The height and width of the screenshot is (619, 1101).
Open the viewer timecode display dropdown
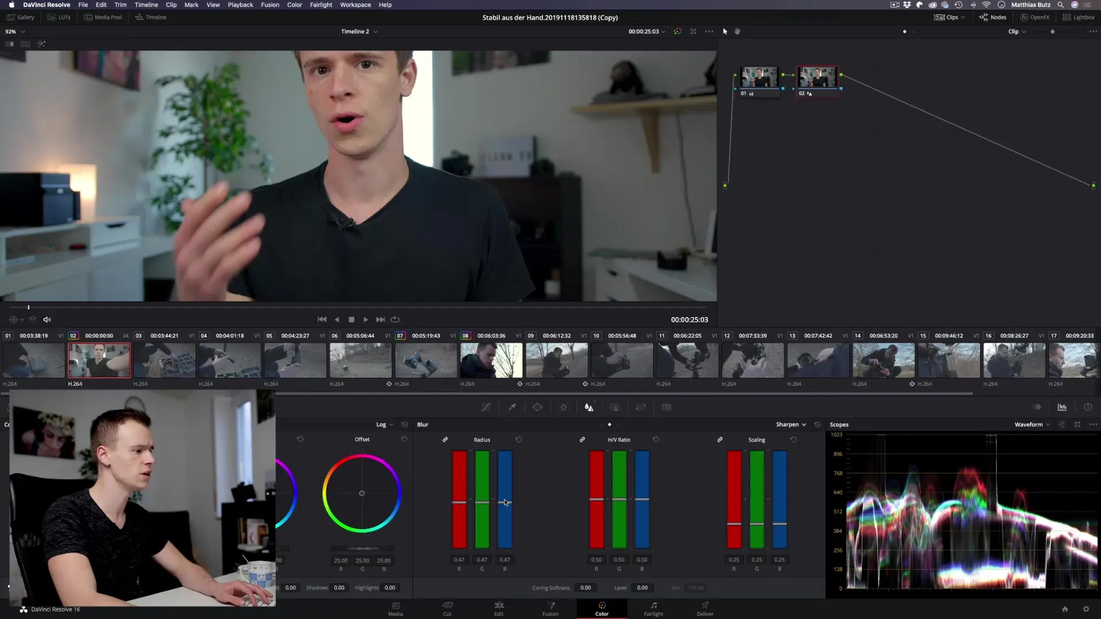click(647, 32)
